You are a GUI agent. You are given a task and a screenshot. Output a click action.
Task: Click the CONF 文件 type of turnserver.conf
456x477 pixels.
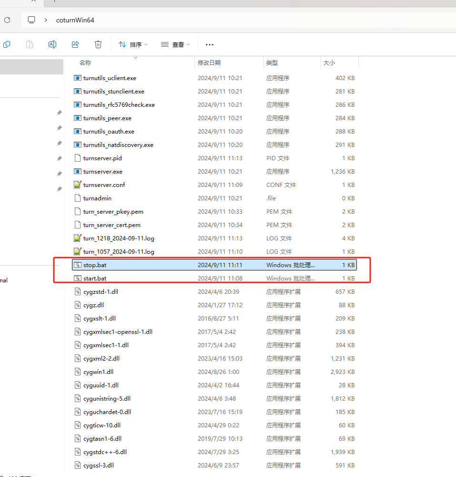[281, 185]
